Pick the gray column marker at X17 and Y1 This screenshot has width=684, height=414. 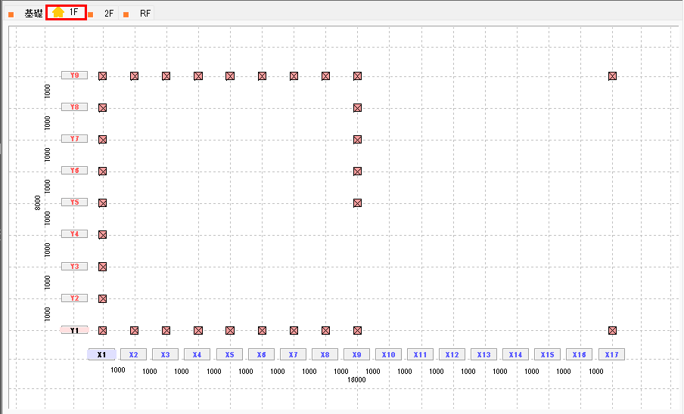pos(612,330)
